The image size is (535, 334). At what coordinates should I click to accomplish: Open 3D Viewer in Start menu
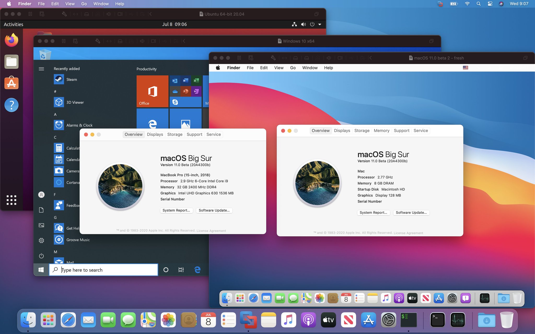tap(69, 102)
